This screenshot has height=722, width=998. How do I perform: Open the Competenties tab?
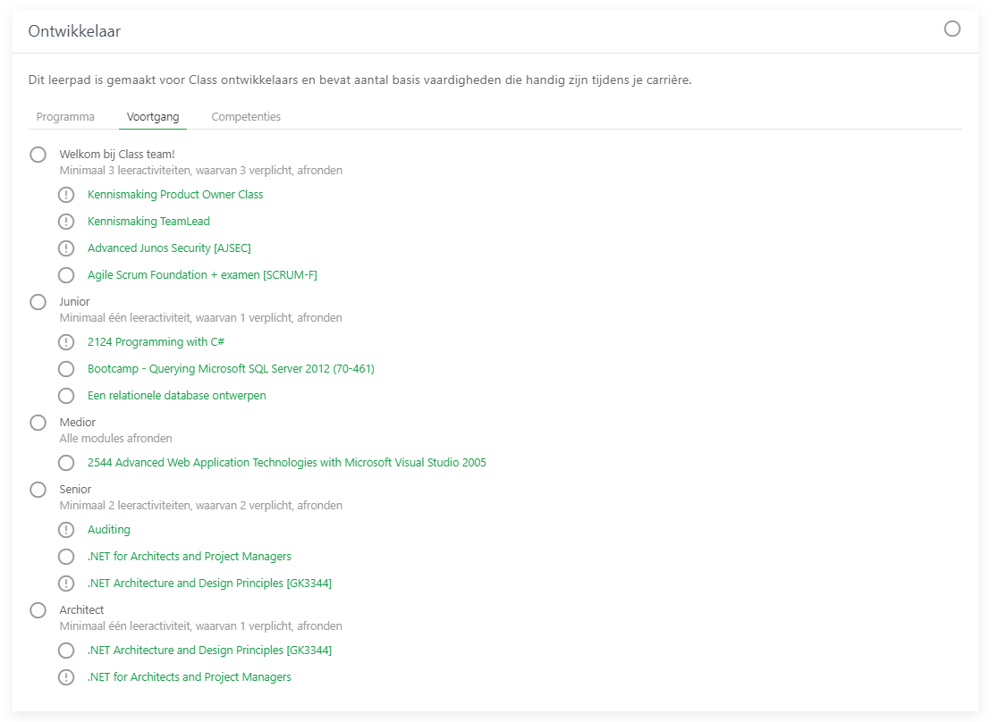point(246,117)
